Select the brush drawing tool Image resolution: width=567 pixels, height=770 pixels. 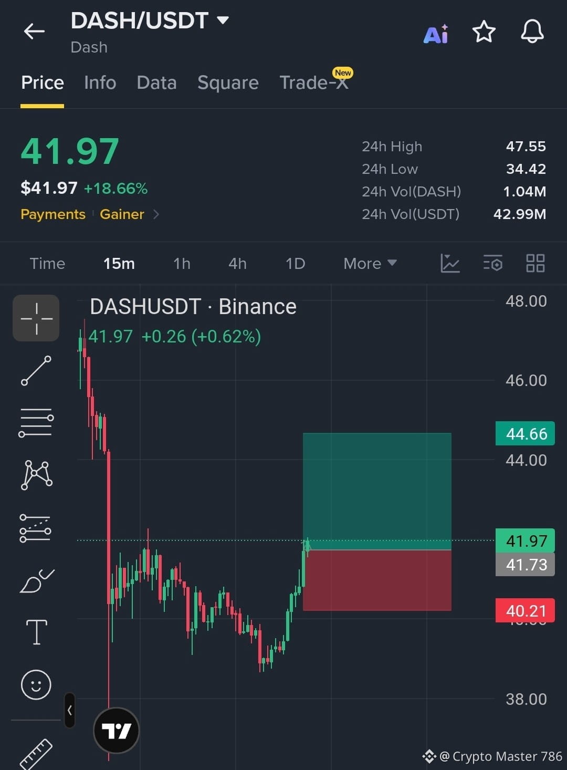tap(37, 580)
